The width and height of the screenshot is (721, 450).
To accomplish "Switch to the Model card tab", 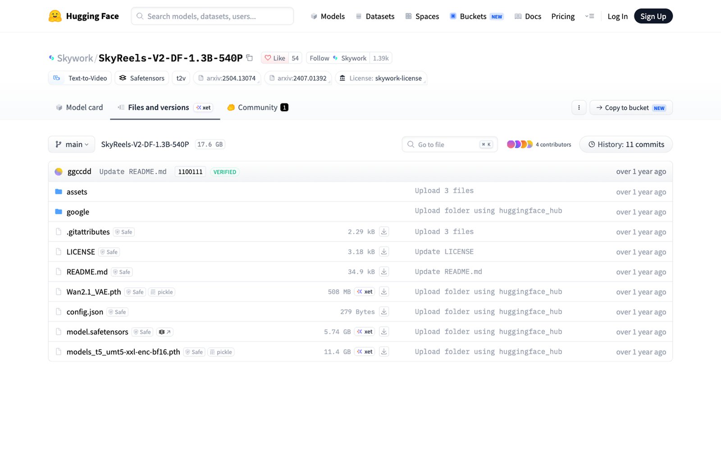I will pyautogui.click(x=79, y=108).
